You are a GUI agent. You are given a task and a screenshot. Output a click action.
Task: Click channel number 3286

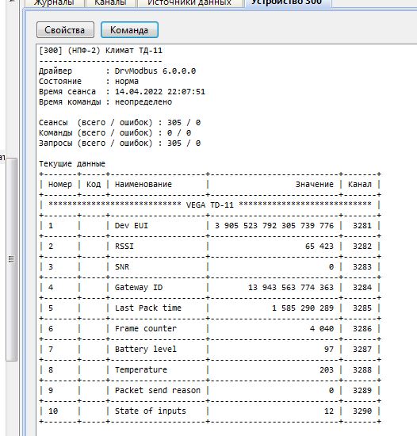point(362,328)
